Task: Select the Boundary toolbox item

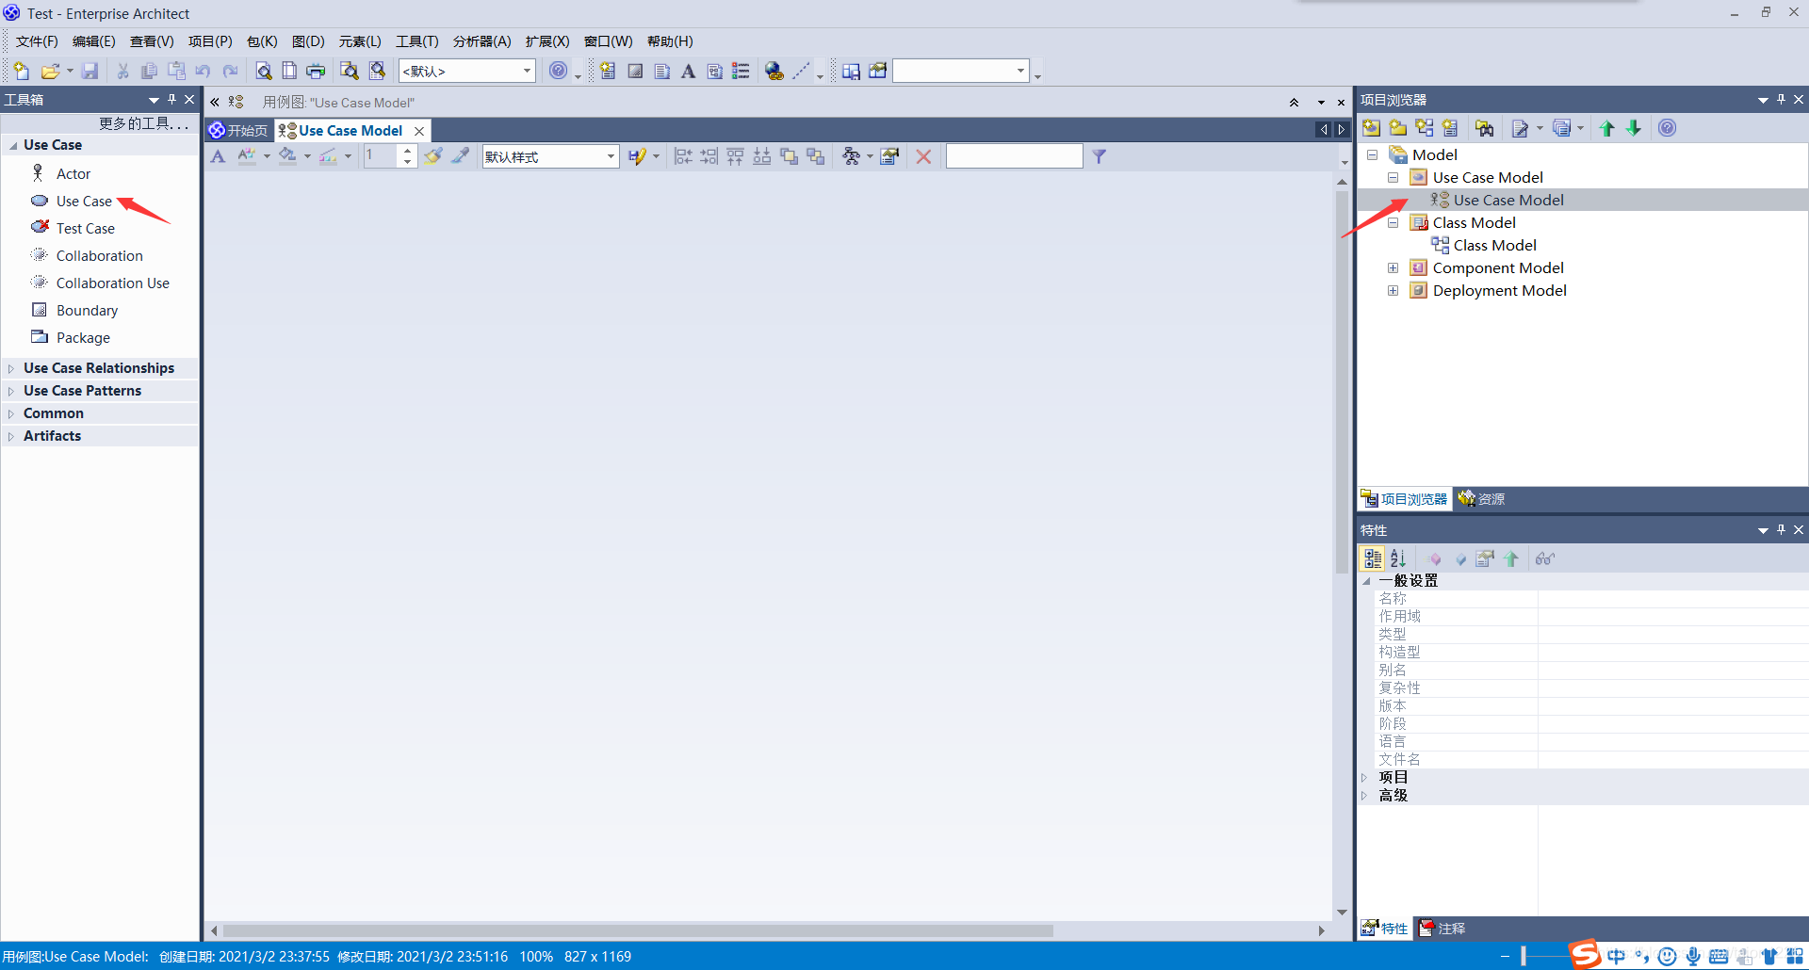Action: point(87,310)
